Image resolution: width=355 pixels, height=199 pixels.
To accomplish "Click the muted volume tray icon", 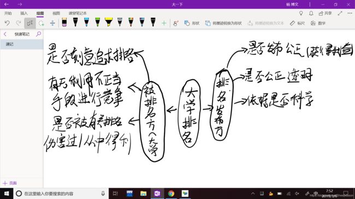I will (297, 194).
